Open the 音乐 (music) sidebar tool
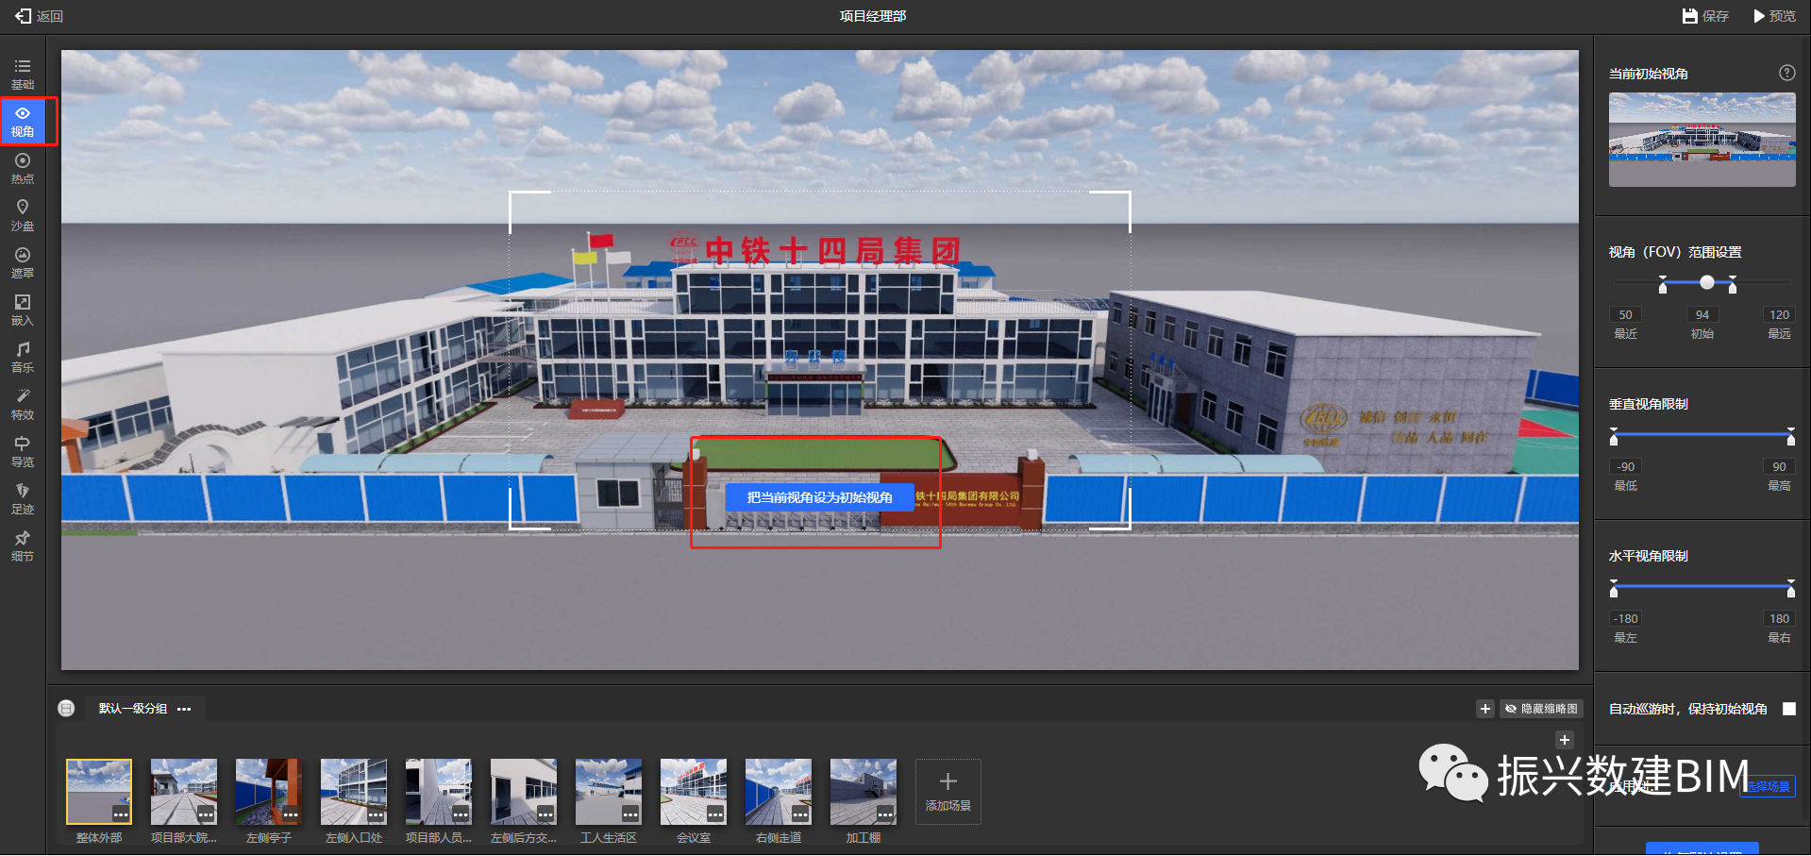 click(x=23, y=357)
